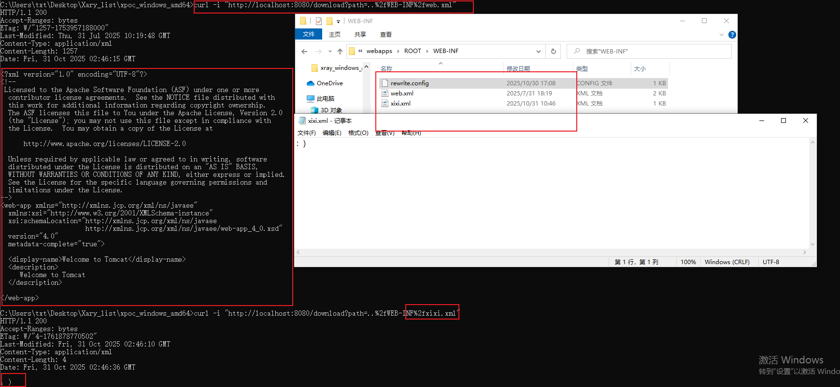Open the 主页 ribbon tab
The height and width of the screenshot is (387, 840).
coord(335,35)
